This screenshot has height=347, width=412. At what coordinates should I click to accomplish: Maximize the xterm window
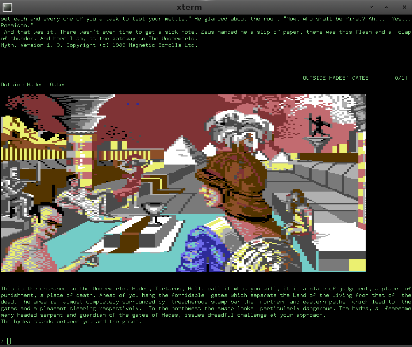click(x=386, y=7)
